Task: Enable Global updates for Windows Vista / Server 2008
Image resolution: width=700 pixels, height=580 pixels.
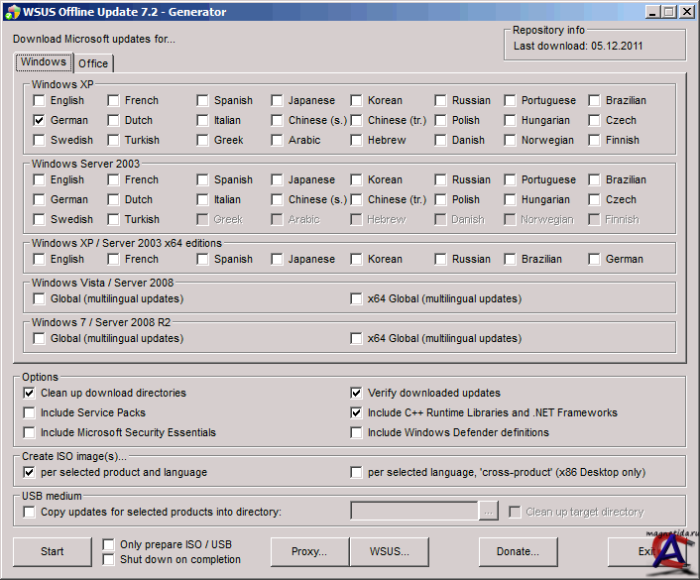Action: (x=39, y=298)
